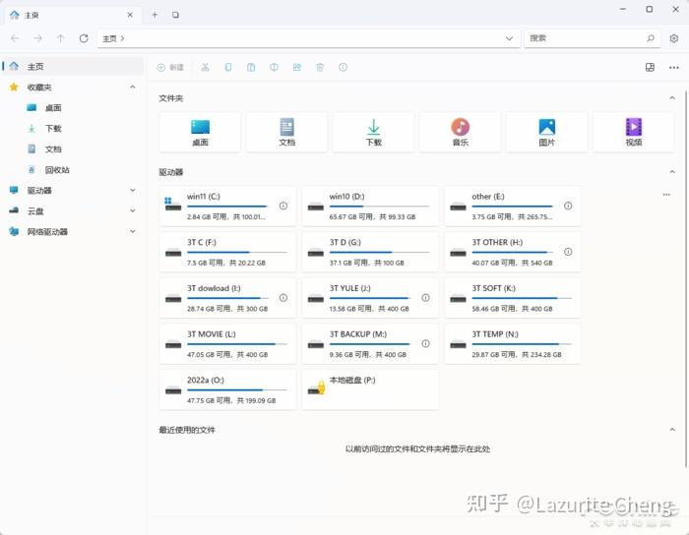Screen dimensions: 689x535
Task: Open the 3T D (G:) drive
Action: click(370, 252)
